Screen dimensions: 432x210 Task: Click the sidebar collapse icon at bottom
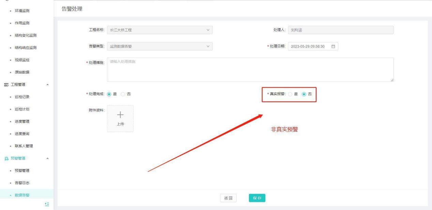(47, 204)
